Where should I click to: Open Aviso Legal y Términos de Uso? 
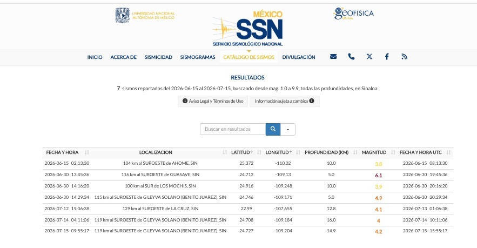click(x=213, y=101)
